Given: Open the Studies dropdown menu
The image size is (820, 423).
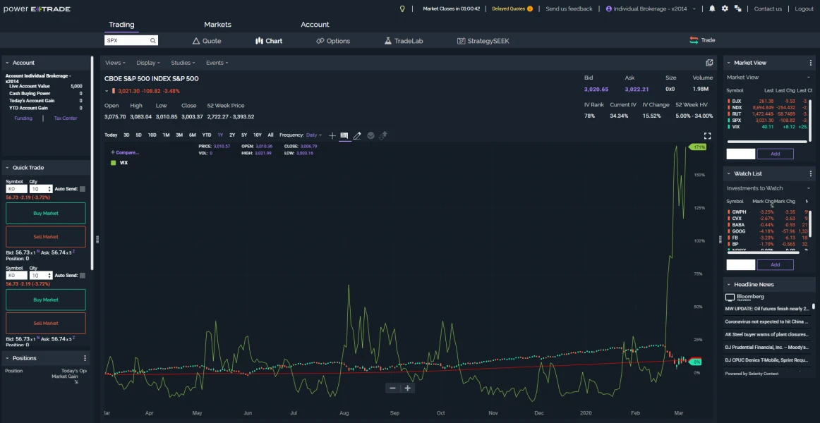Looking at the screenshot, I should [183, 63].
